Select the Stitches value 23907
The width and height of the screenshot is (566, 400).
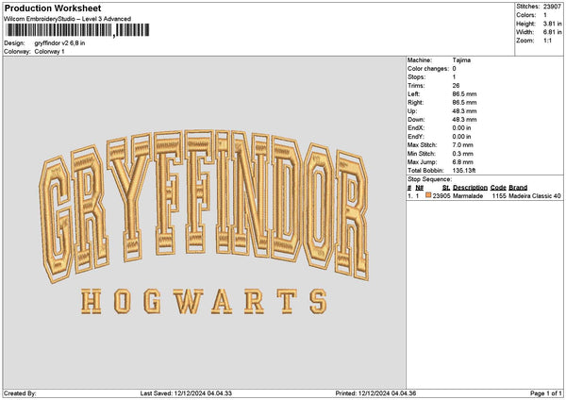pos(552,7)
